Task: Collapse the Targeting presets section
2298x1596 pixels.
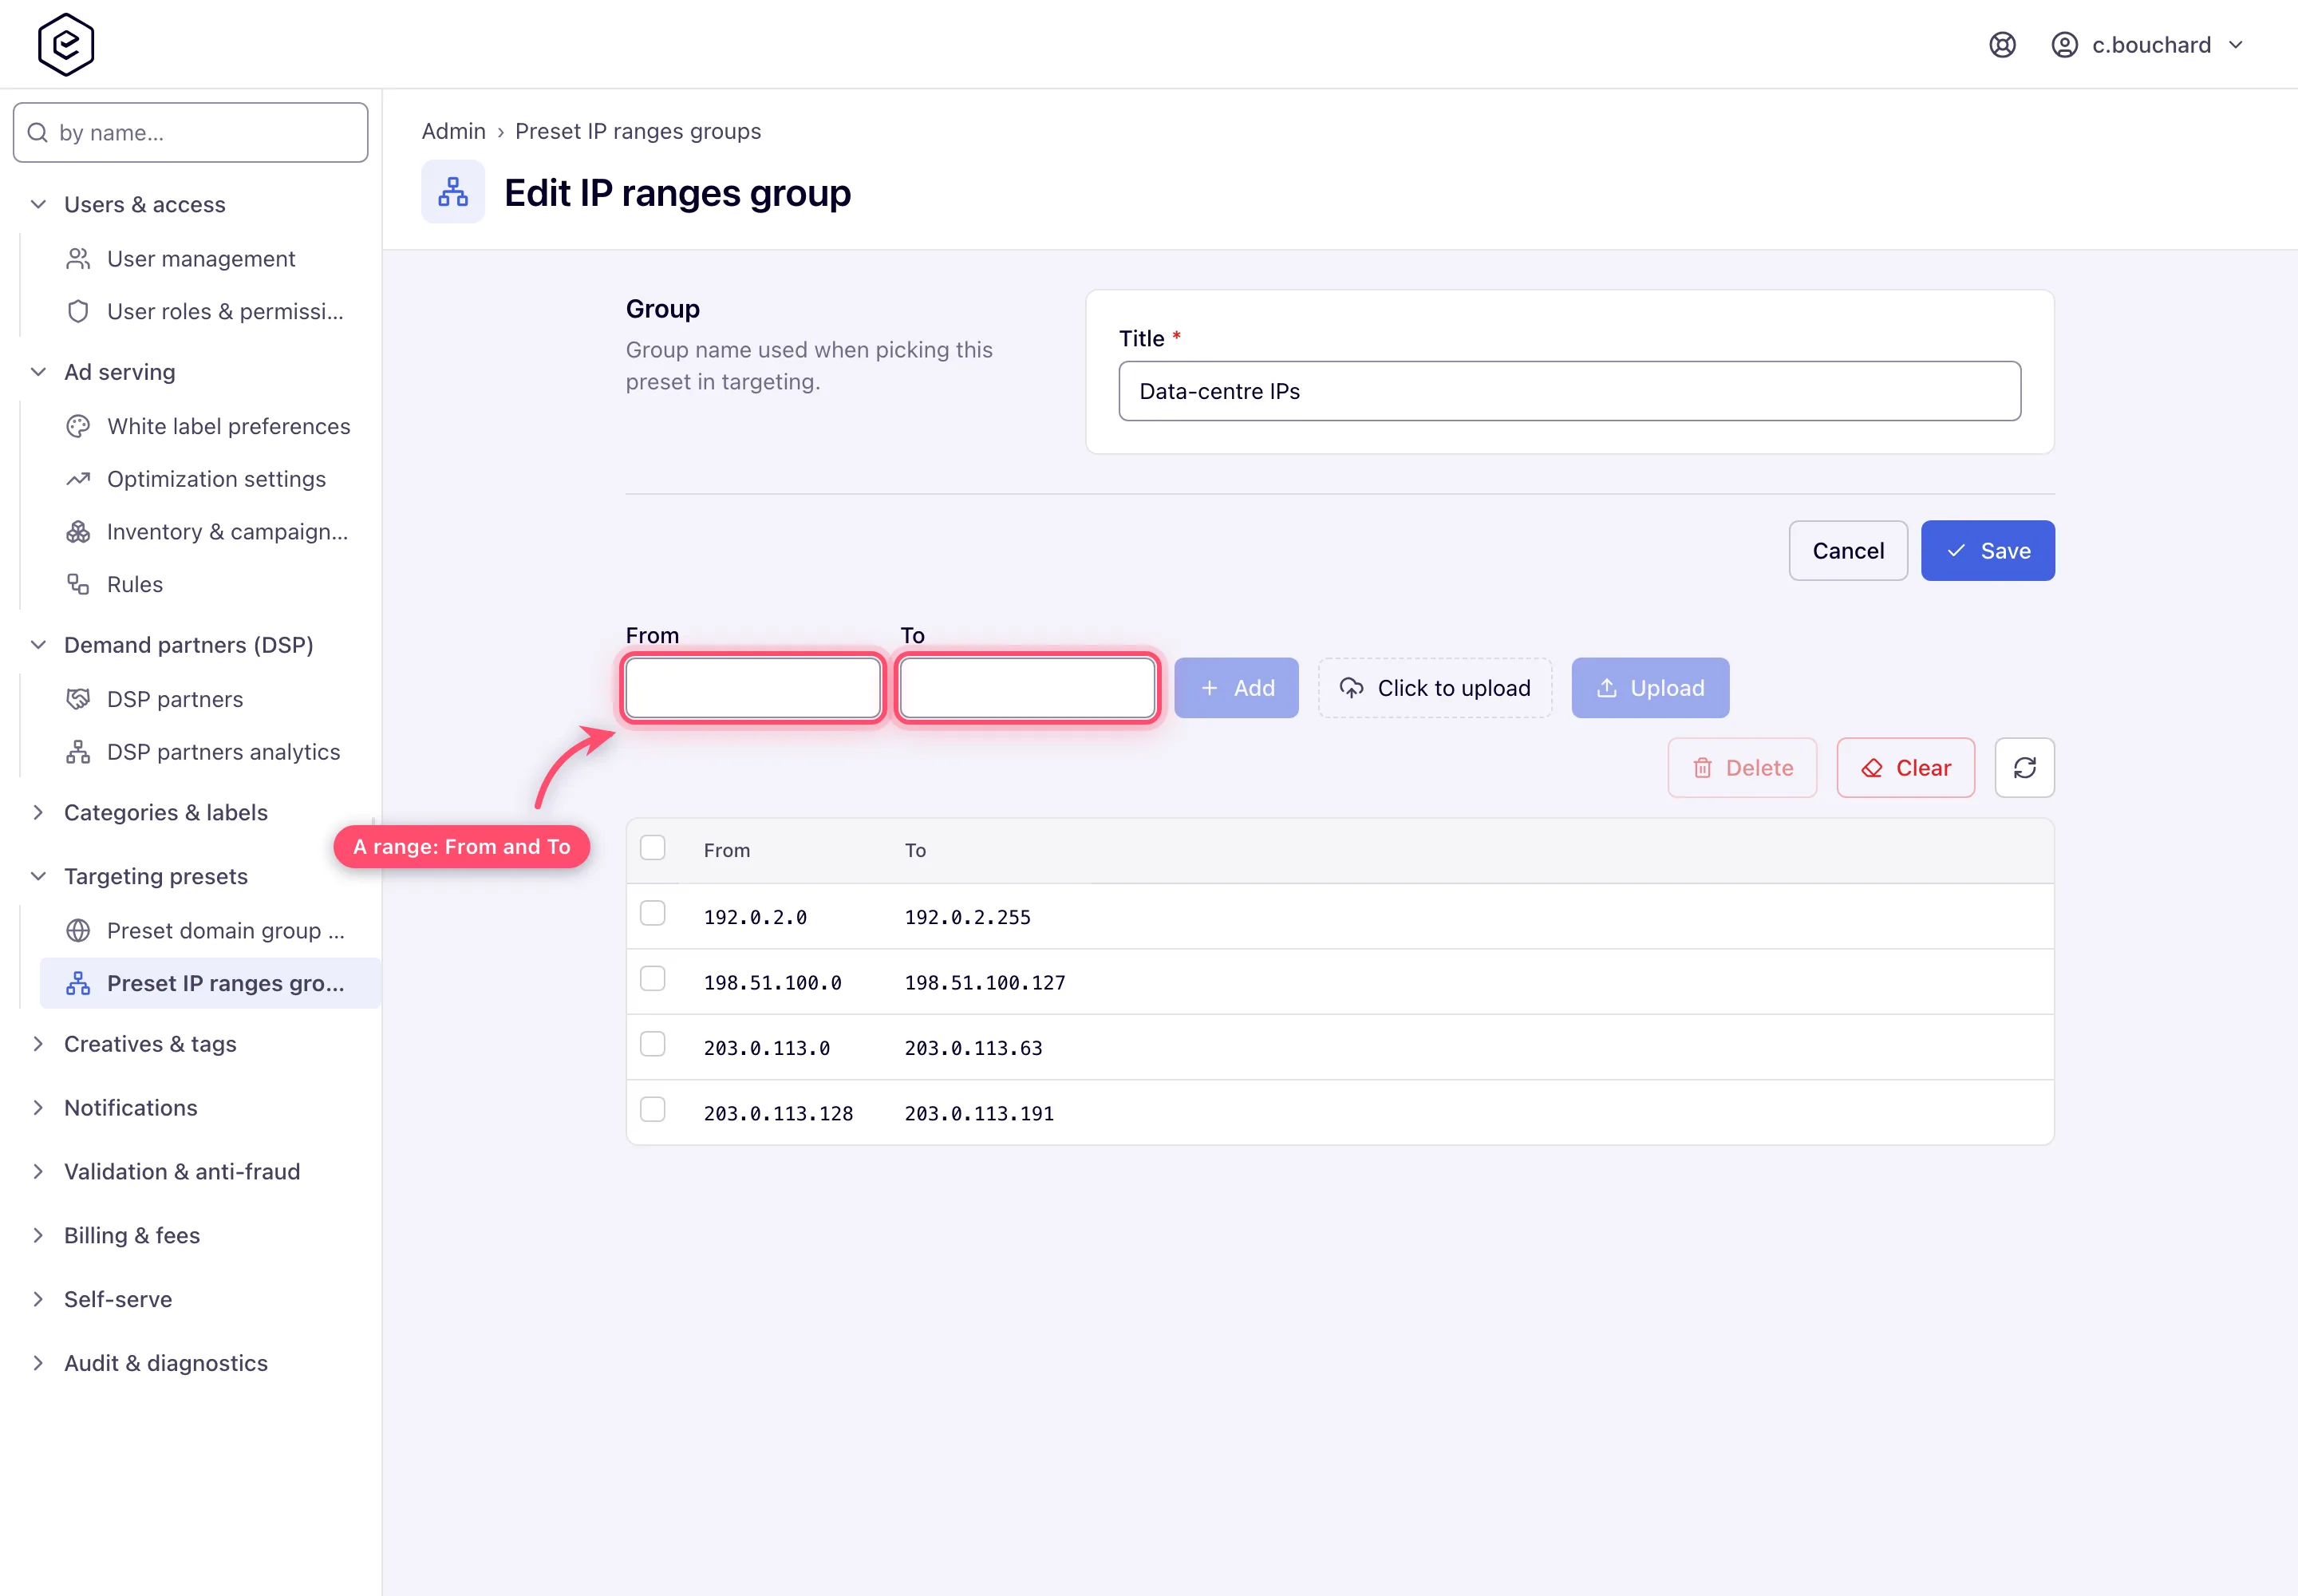Action: click(38, 876)
